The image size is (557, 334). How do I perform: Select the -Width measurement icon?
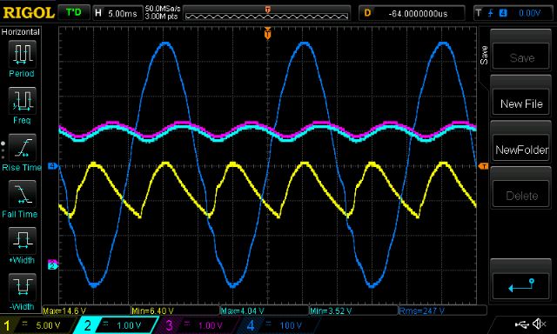pos(22,287)
